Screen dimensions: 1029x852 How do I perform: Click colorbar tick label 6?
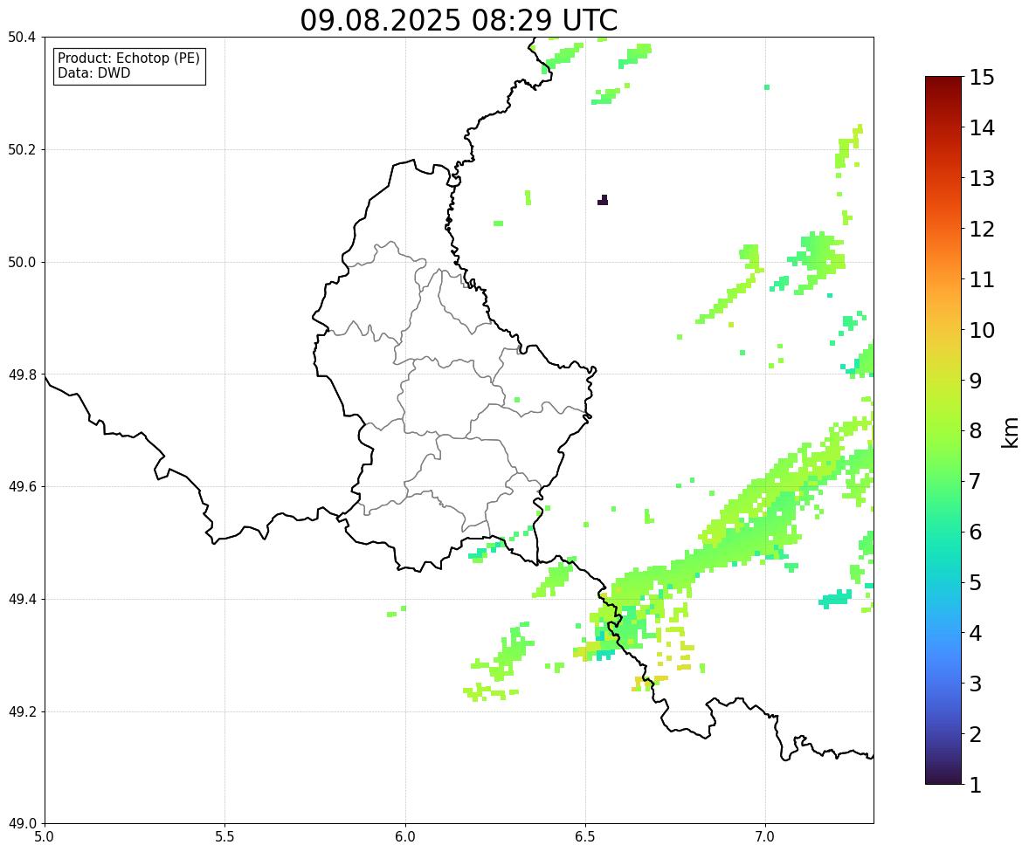tap(976, 532)
